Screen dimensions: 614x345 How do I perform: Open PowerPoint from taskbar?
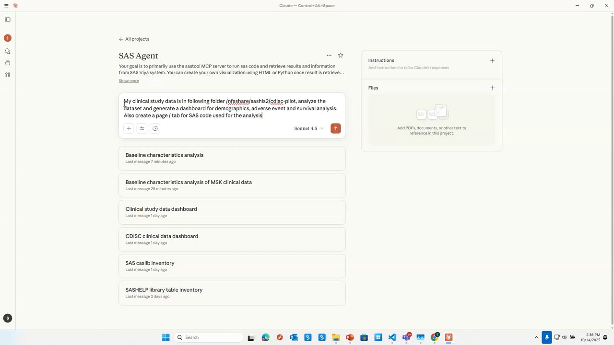350,337
